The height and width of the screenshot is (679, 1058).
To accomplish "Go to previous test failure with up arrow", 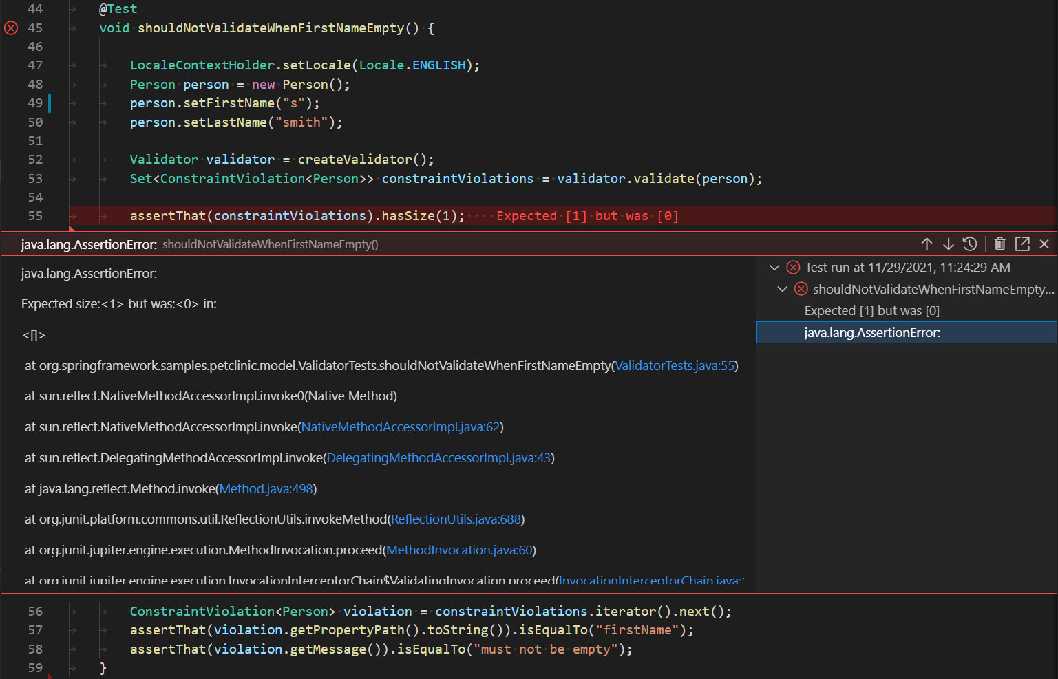I will [x=927, y=244].
